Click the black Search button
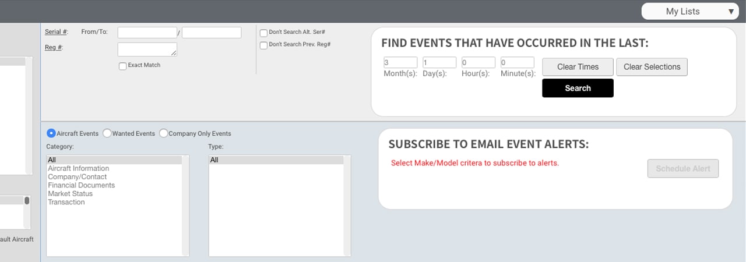The image size is (746, 262). [x=578, y=88]
